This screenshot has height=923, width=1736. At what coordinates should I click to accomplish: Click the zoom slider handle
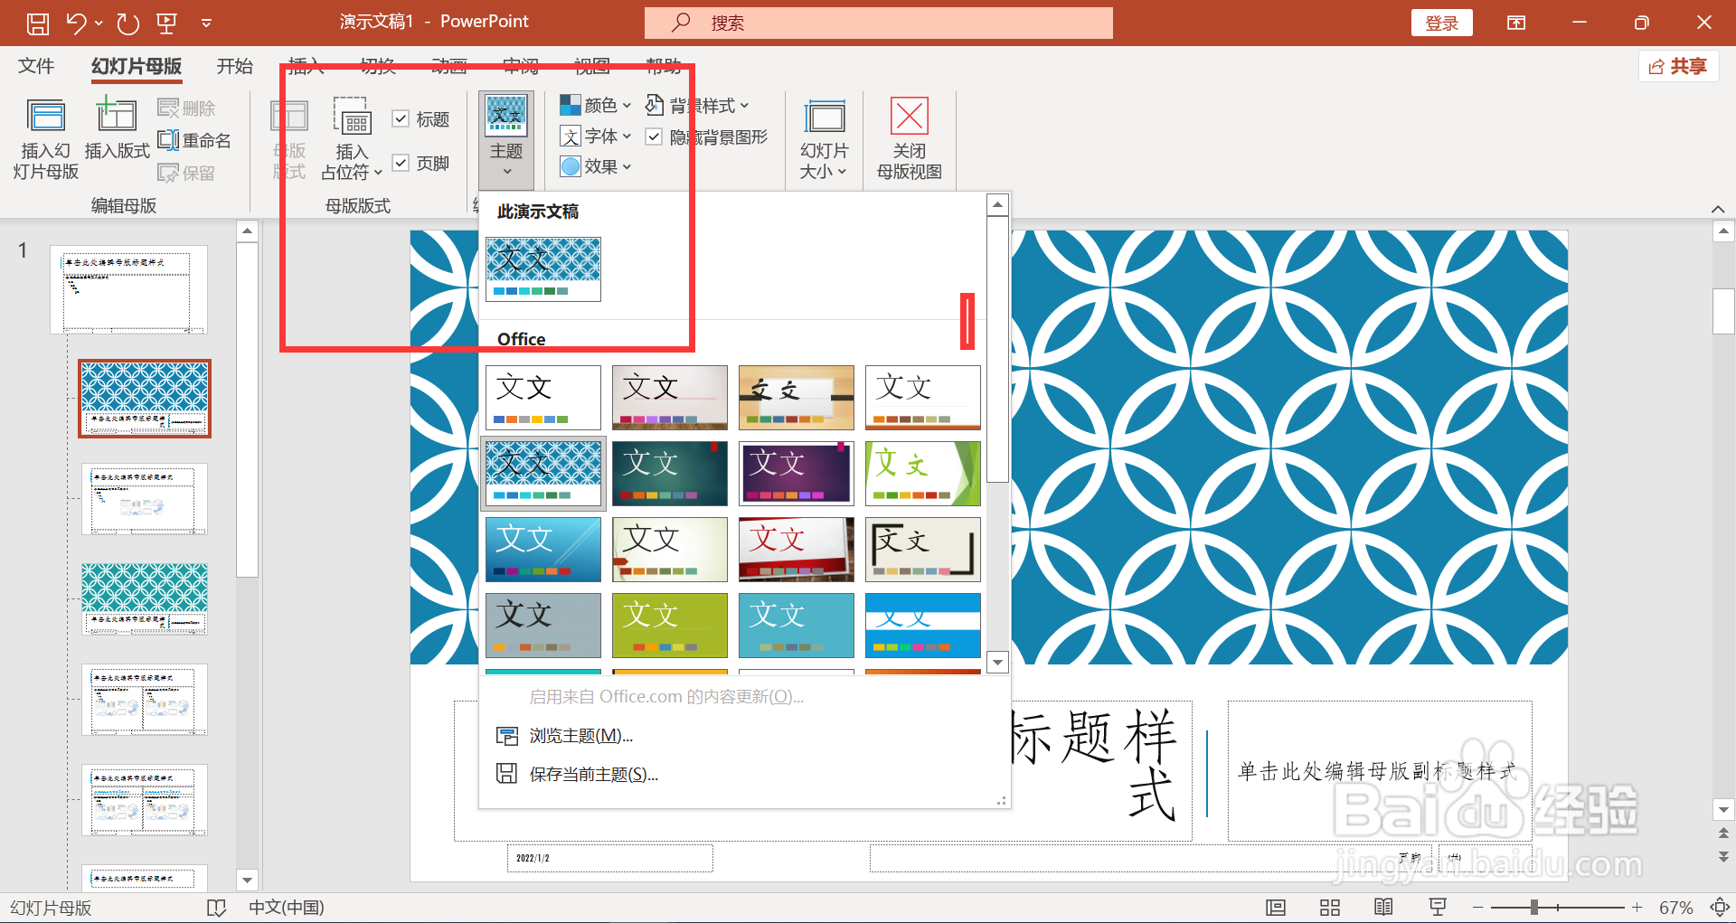1534,908
